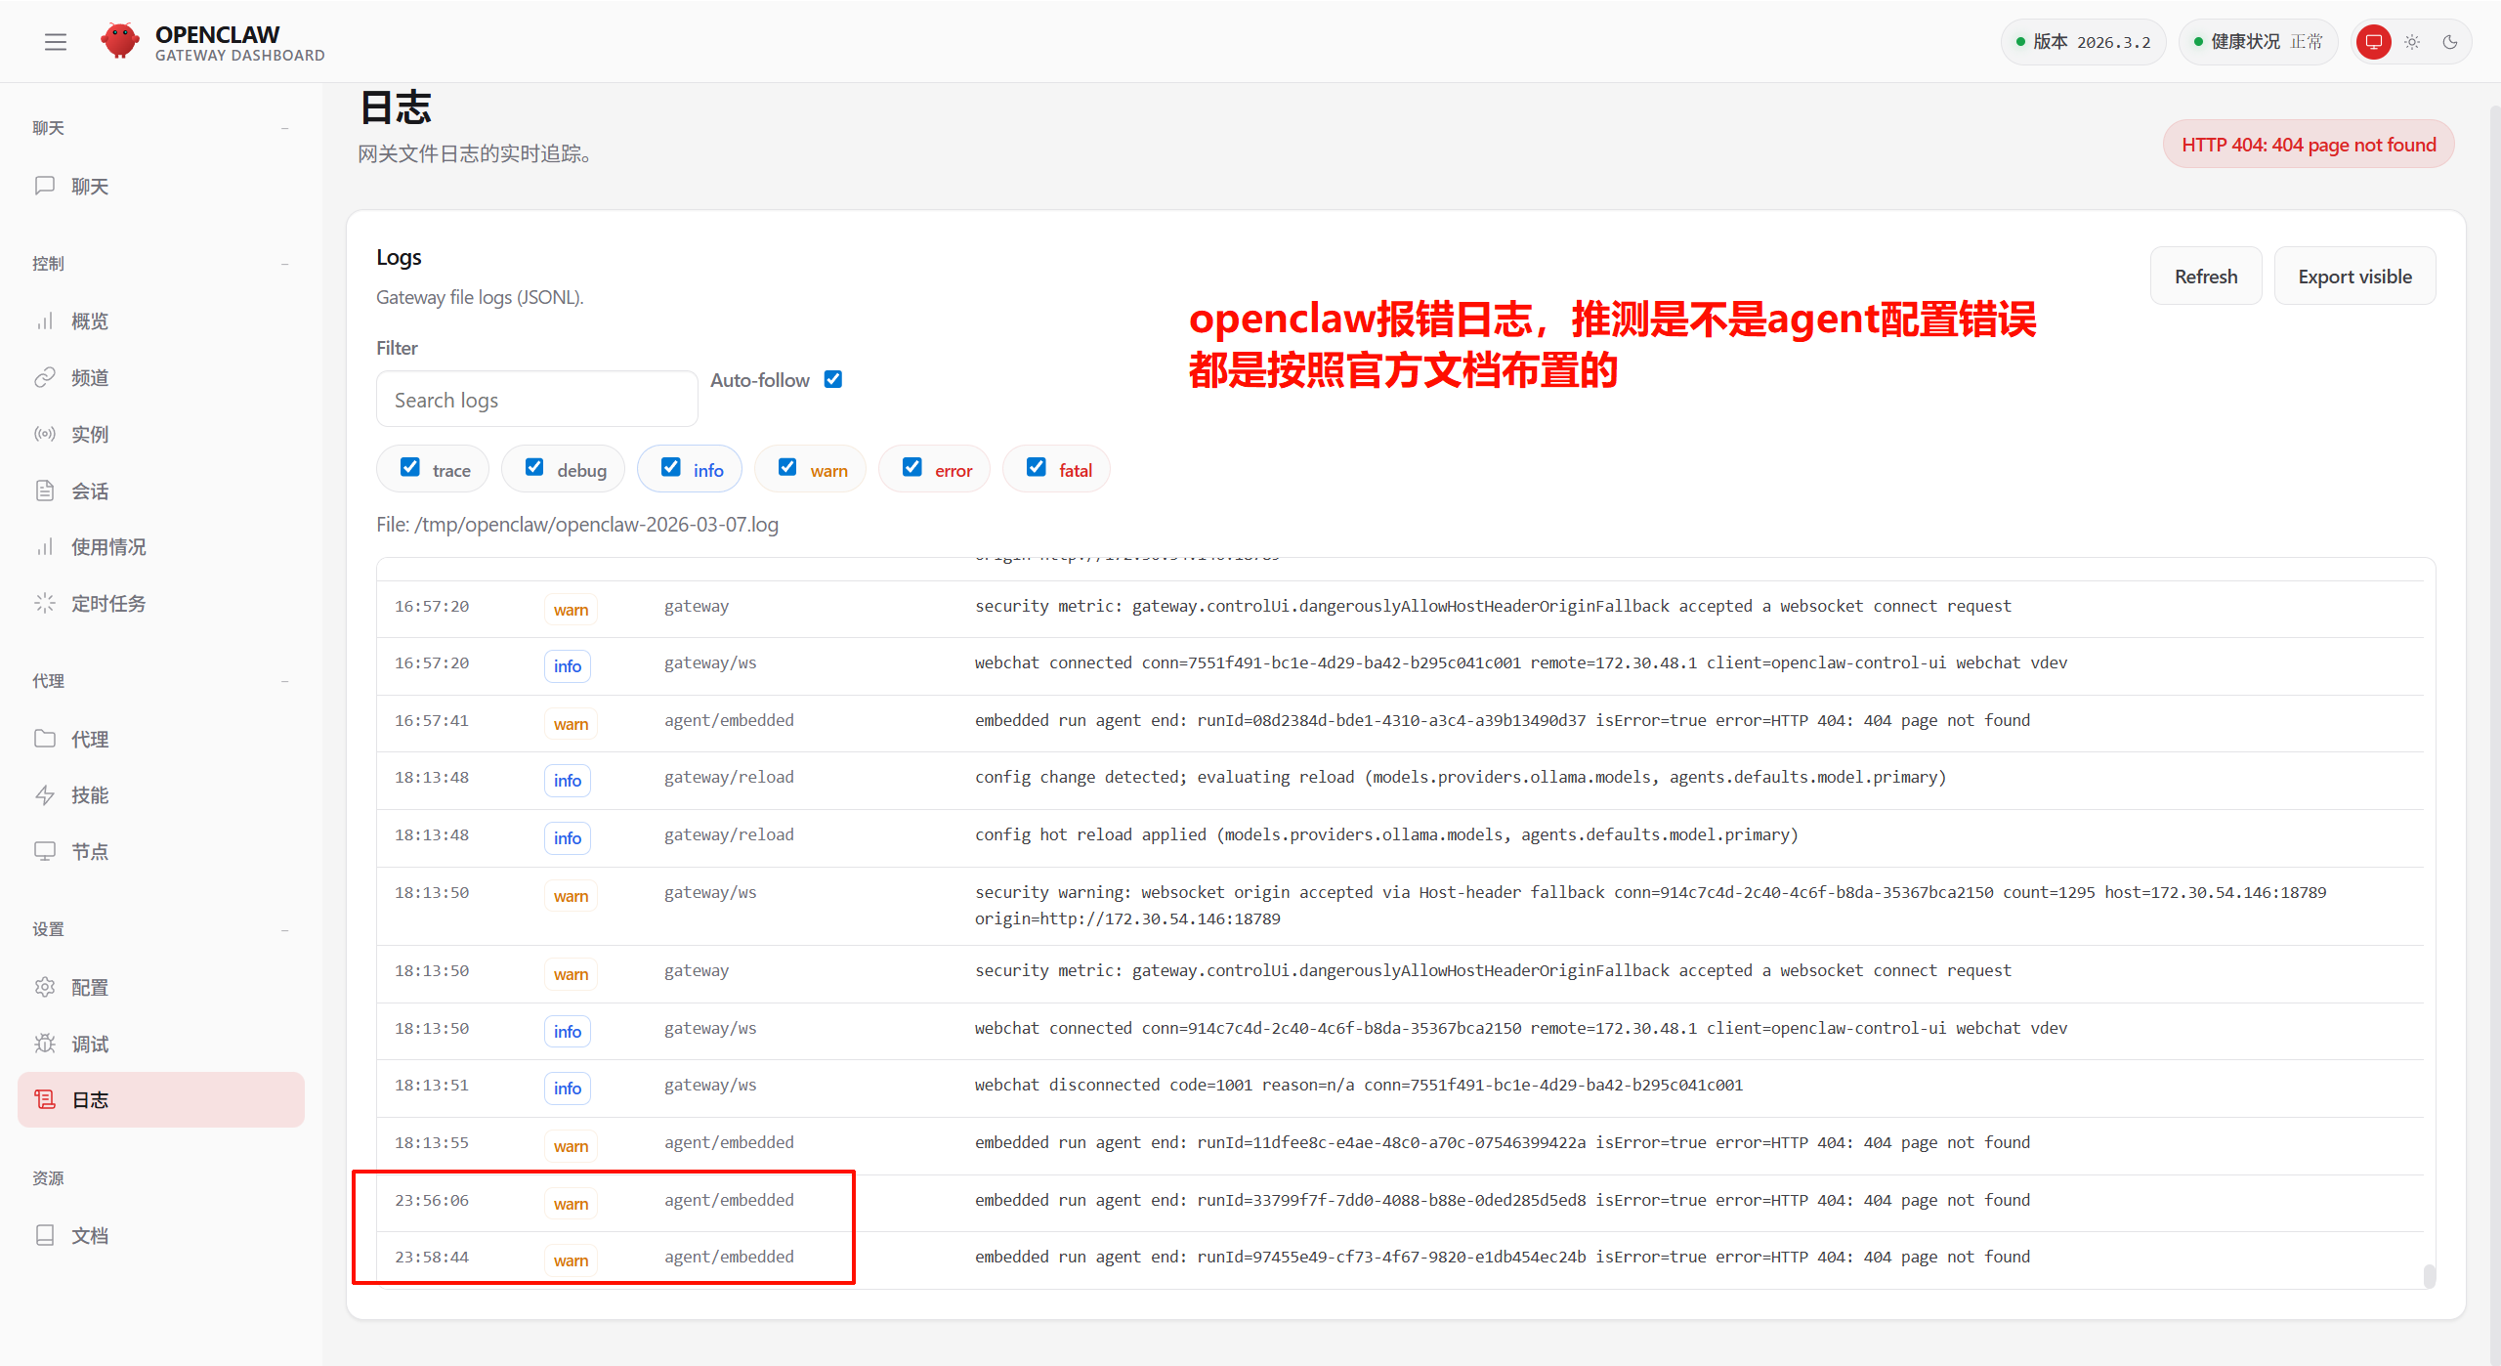
Task: Switch to light theme sun icon
Action: click(x=2412, y=42)
